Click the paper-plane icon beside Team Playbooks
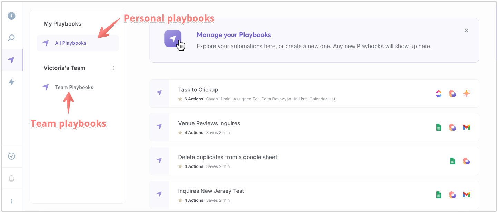498x213 pixels. 46,87
